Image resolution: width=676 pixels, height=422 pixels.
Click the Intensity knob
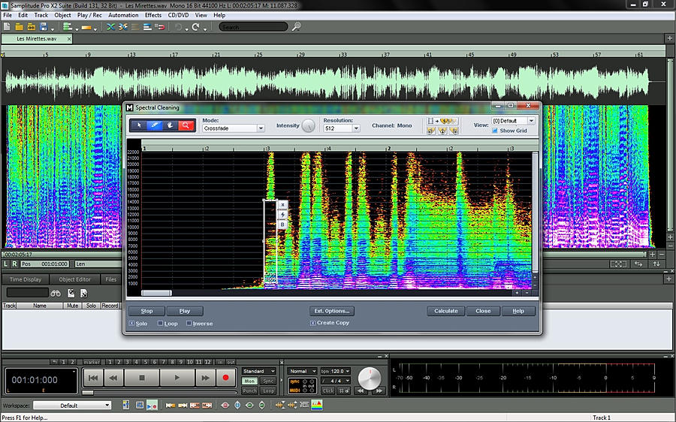(308, 126)
